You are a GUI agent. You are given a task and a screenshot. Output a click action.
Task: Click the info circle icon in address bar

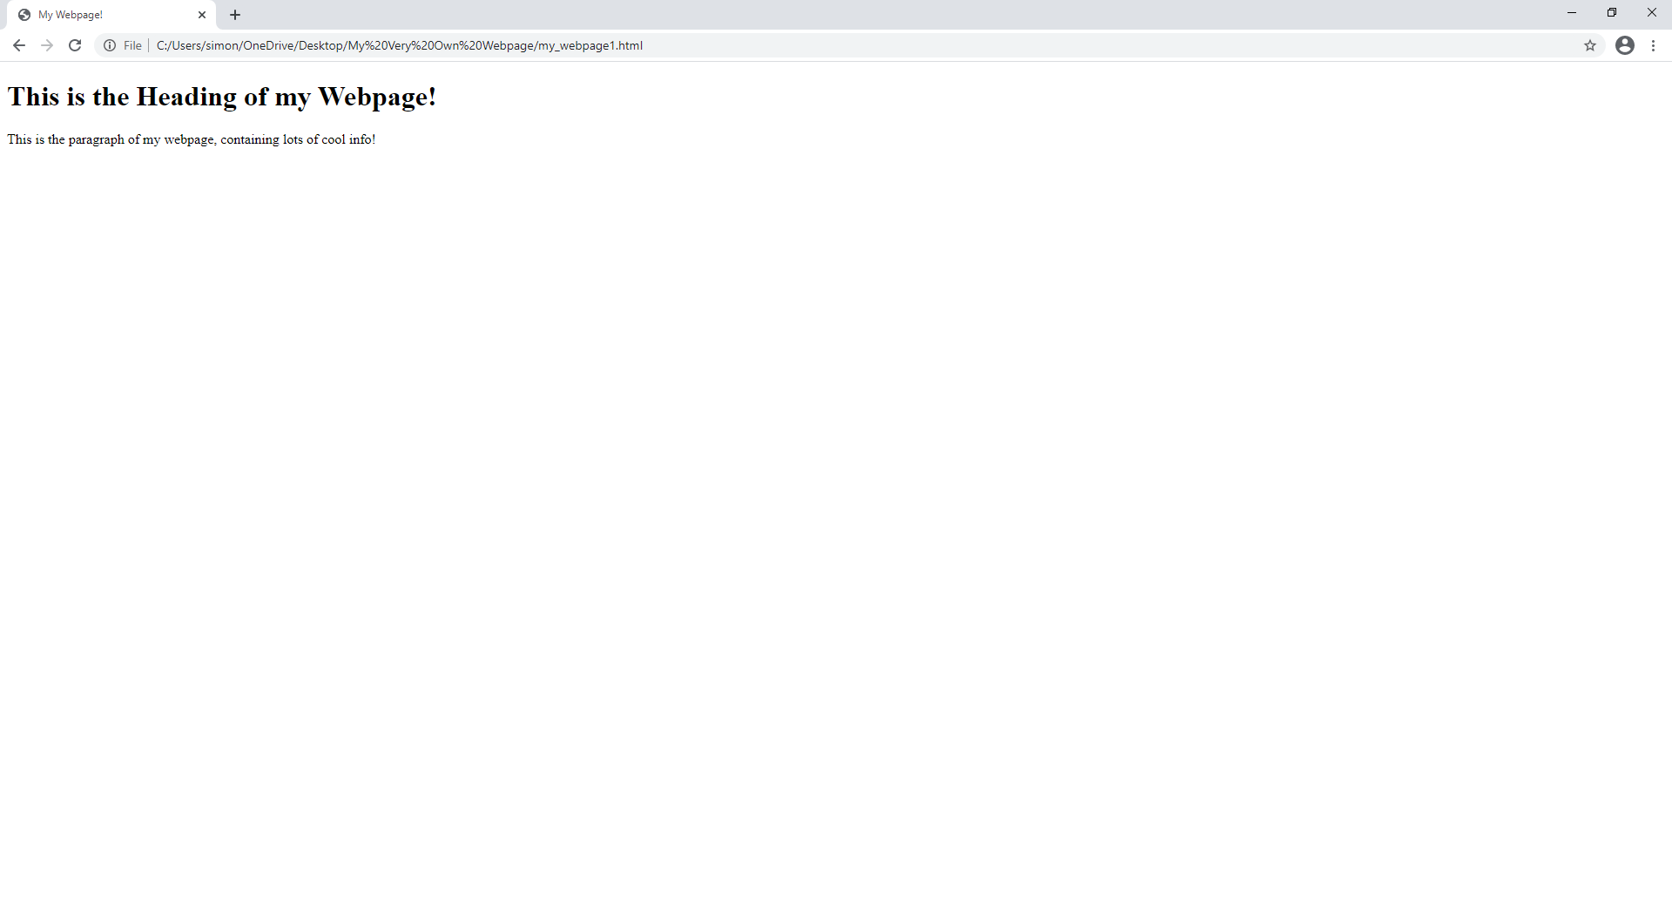coord(110,45)
